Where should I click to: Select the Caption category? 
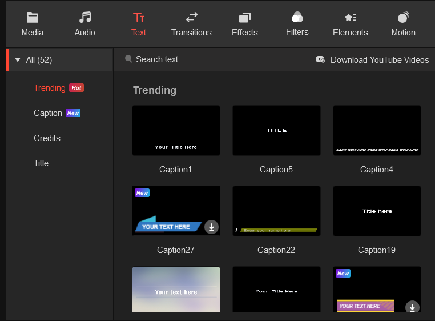[x=48, y=113]
